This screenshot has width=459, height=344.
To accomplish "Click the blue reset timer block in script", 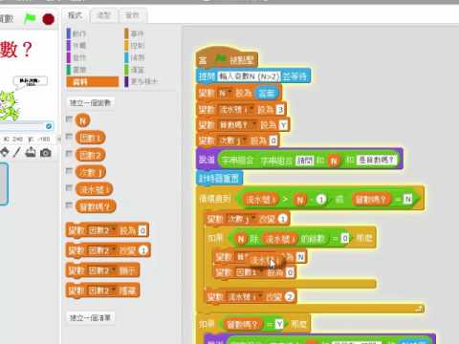I will [x=219, y=178].
